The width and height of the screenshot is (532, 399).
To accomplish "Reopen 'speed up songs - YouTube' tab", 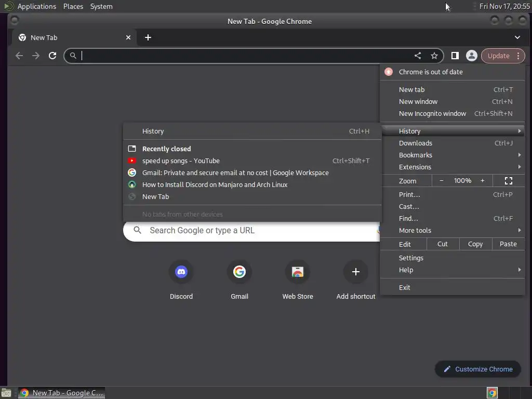I will 252,161.
